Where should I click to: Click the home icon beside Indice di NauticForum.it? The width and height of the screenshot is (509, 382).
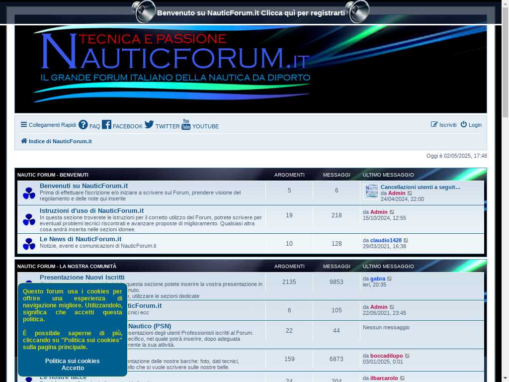point(24,141)
